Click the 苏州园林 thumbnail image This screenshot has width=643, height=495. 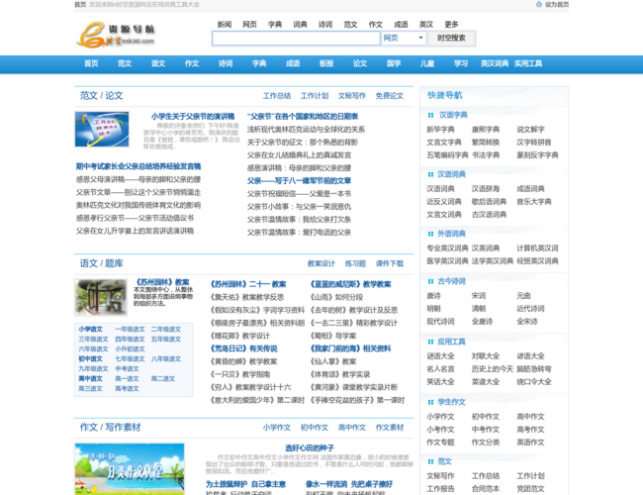(x=101, y=298)
